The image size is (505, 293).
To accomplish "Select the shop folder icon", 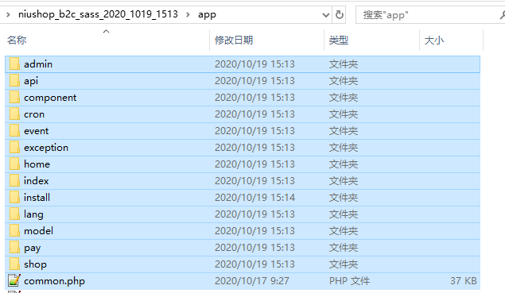I will [x=14, y=264].
